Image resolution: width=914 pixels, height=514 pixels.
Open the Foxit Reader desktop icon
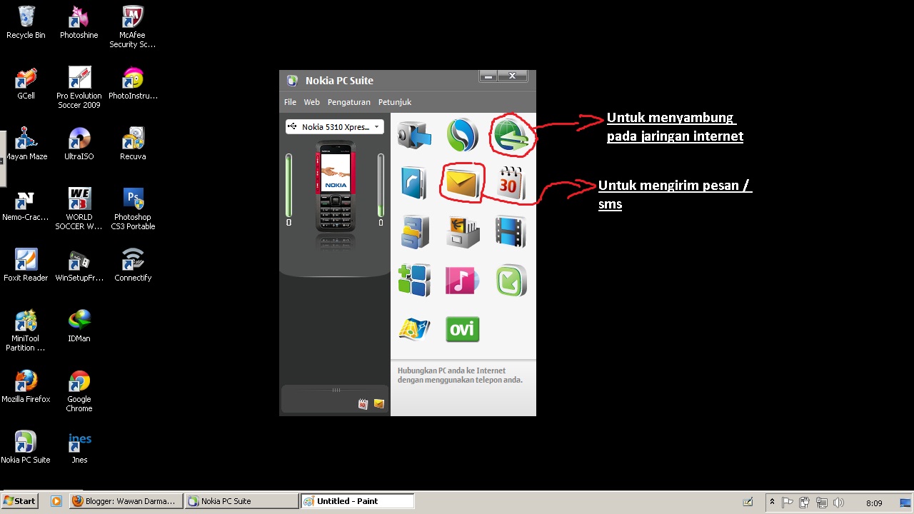26,265
